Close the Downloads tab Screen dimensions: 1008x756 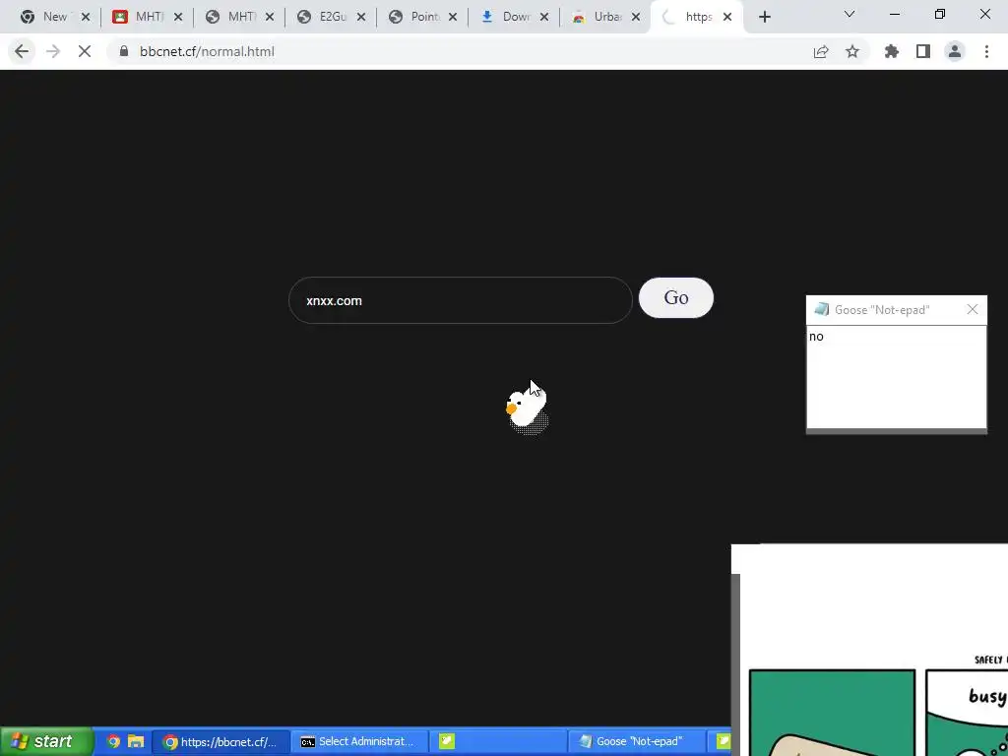click(544, 18)
